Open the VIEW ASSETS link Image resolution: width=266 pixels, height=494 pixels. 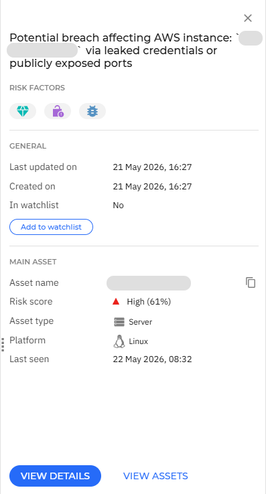pyautogui.click(x=155, y=476)
